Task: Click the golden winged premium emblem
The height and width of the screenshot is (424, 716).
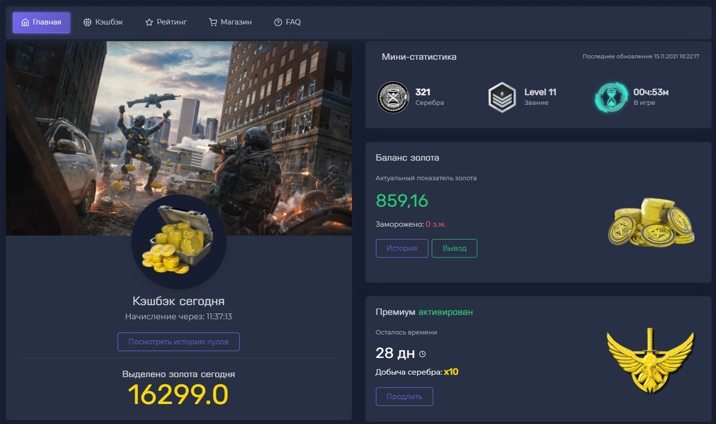Action: click(650, 361)
